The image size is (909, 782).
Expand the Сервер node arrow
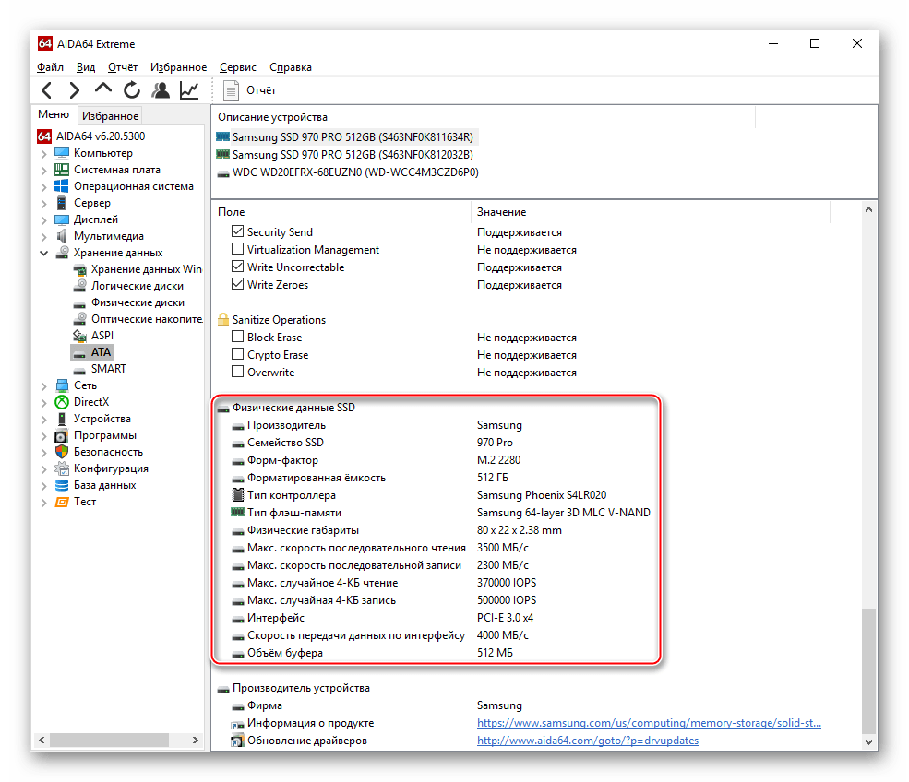point(44,203)
